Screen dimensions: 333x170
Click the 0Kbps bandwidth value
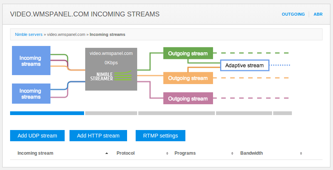111,63
